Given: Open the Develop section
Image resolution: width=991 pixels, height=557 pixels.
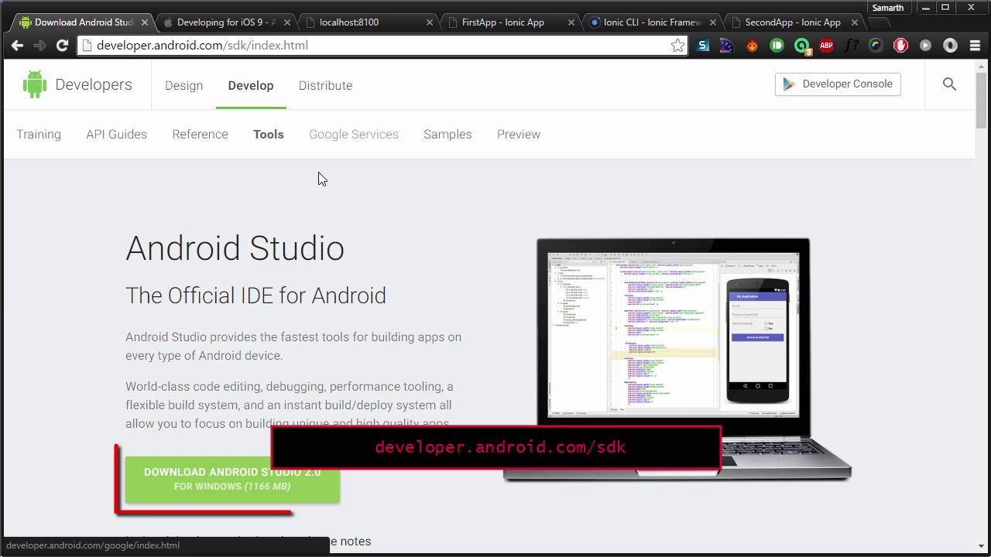Looking at the screenshot, I should (251, 85).
